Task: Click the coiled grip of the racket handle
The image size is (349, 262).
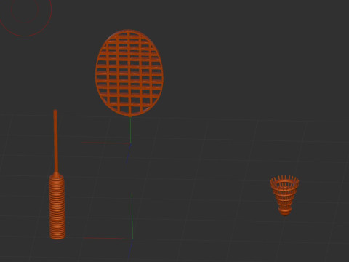Action: click(x=57, y=207)
